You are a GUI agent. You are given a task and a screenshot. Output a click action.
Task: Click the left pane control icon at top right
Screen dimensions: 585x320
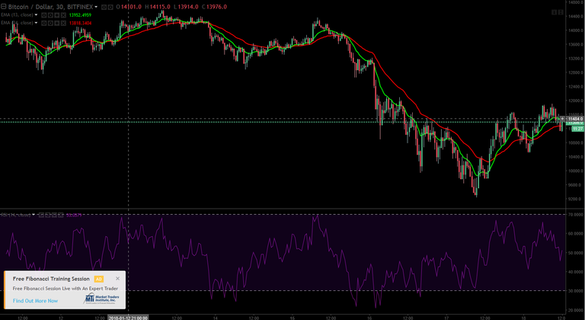click(x=554, y=12)
